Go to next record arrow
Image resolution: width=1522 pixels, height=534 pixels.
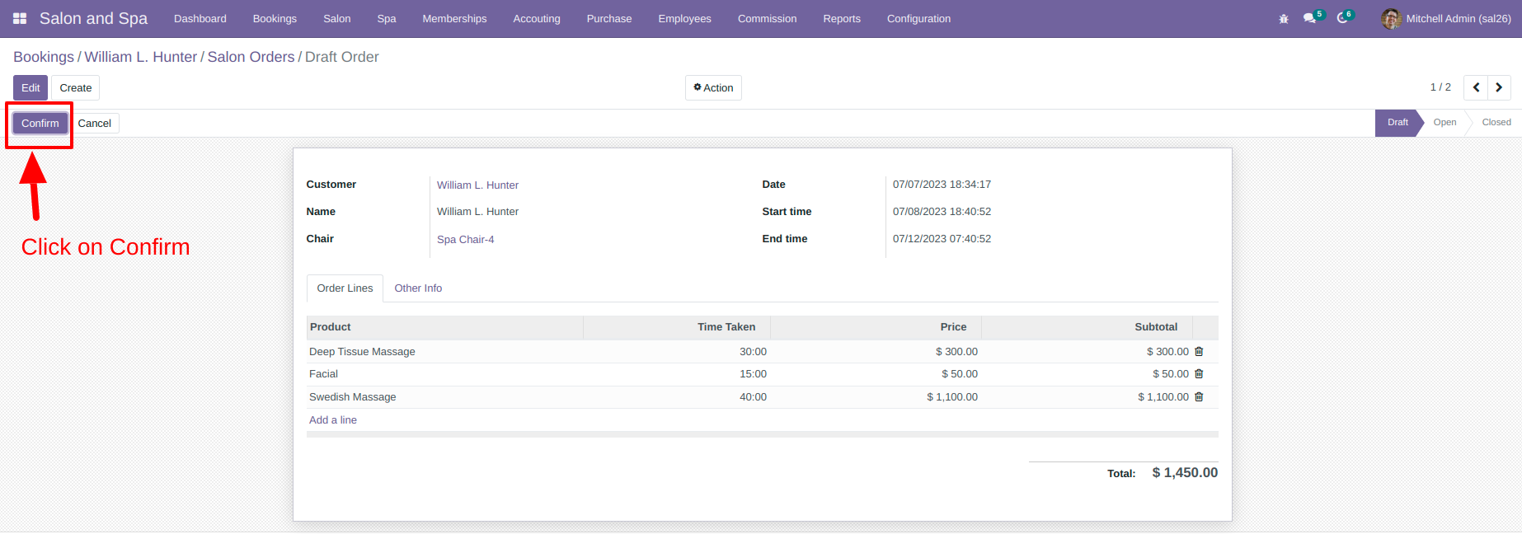pos(1499,87)
